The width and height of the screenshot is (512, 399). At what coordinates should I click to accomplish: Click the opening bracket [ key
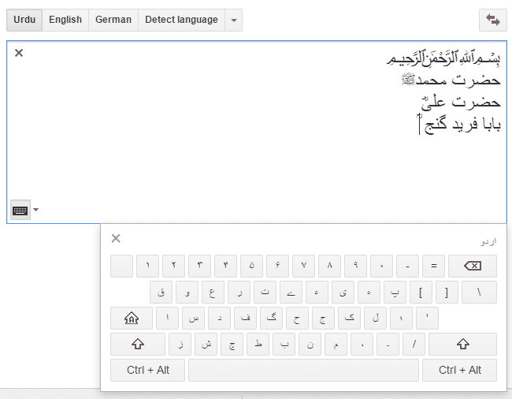(x=421, y=292)
